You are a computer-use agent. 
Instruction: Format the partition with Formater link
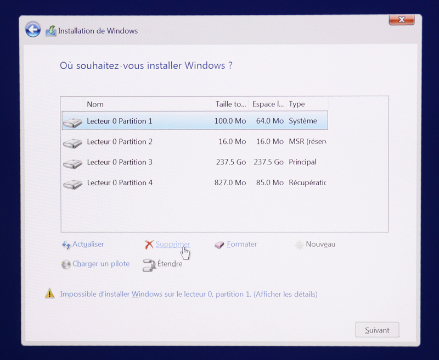(241, 244)
